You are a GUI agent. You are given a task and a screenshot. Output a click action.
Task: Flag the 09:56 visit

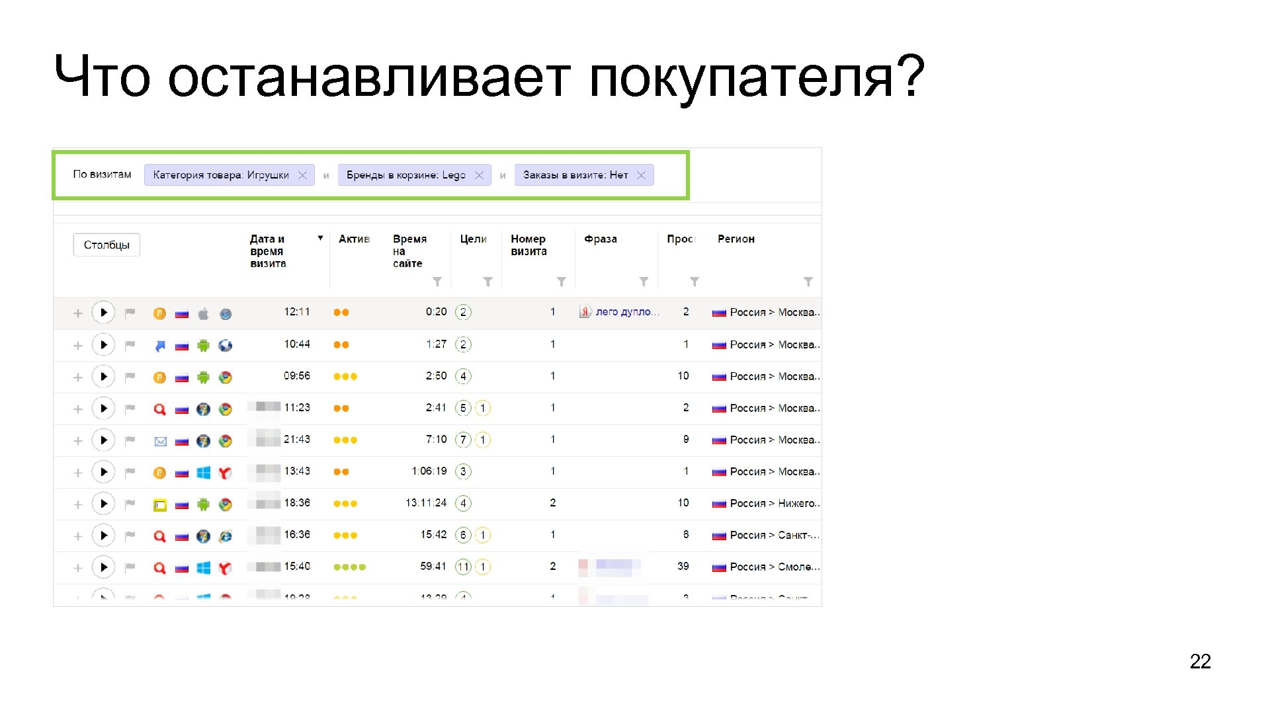point(130,377)
